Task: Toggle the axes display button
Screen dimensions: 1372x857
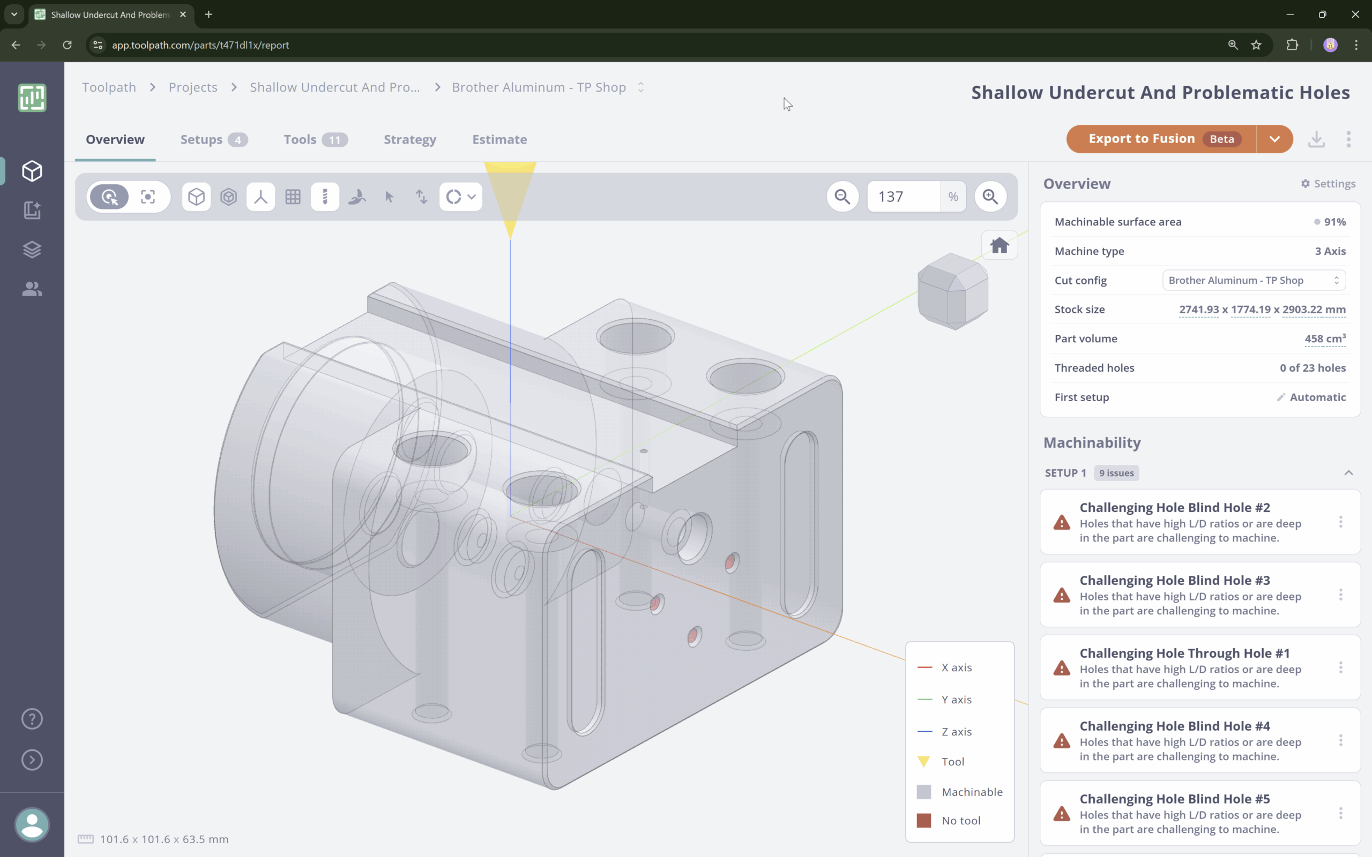Action: pyautogui.click(x=261, y=197)
